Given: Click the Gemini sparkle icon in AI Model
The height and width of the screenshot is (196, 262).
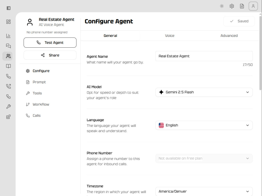Looking at the screenshot, I should (x=161, y=92).
